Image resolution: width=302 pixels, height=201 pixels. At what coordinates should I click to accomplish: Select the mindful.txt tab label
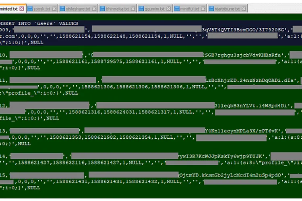pos(190,8)
